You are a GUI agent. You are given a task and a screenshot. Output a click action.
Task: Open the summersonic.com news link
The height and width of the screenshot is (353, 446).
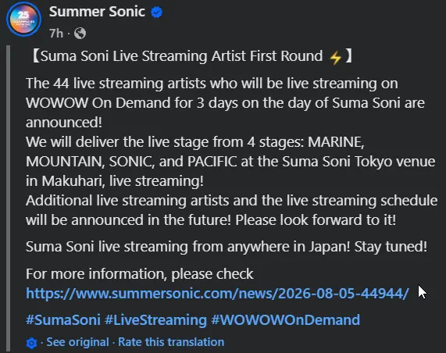(217, 294)
